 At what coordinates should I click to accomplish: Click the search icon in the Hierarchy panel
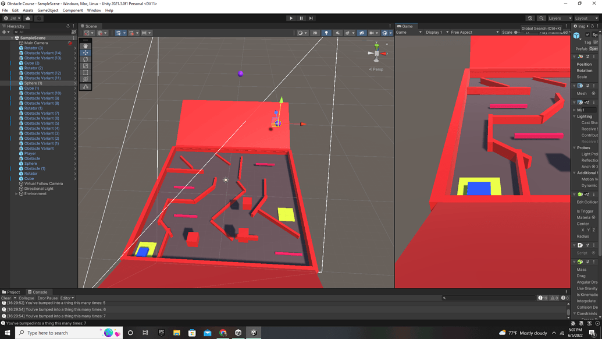[x=17, y=33]
